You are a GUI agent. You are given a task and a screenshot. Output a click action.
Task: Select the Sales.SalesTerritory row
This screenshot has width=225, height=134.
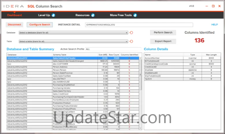pyautogui.click(x=73, y=91)
